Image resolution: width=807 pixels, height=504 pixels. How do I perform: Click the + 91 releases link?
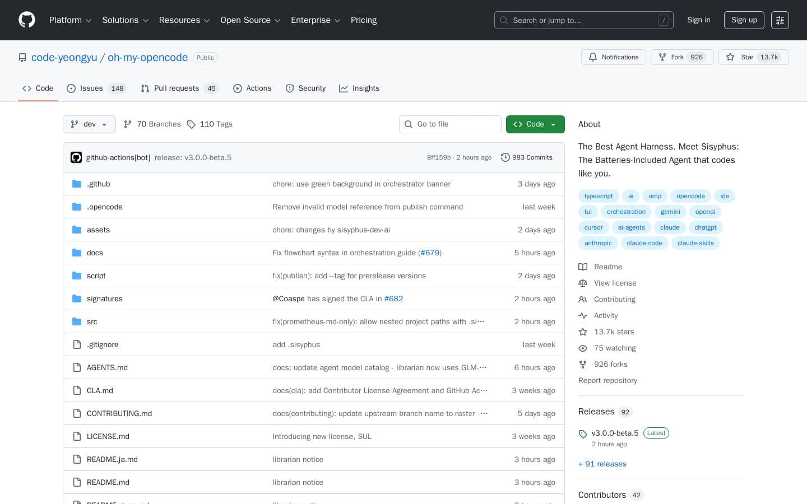coord(602,464)
